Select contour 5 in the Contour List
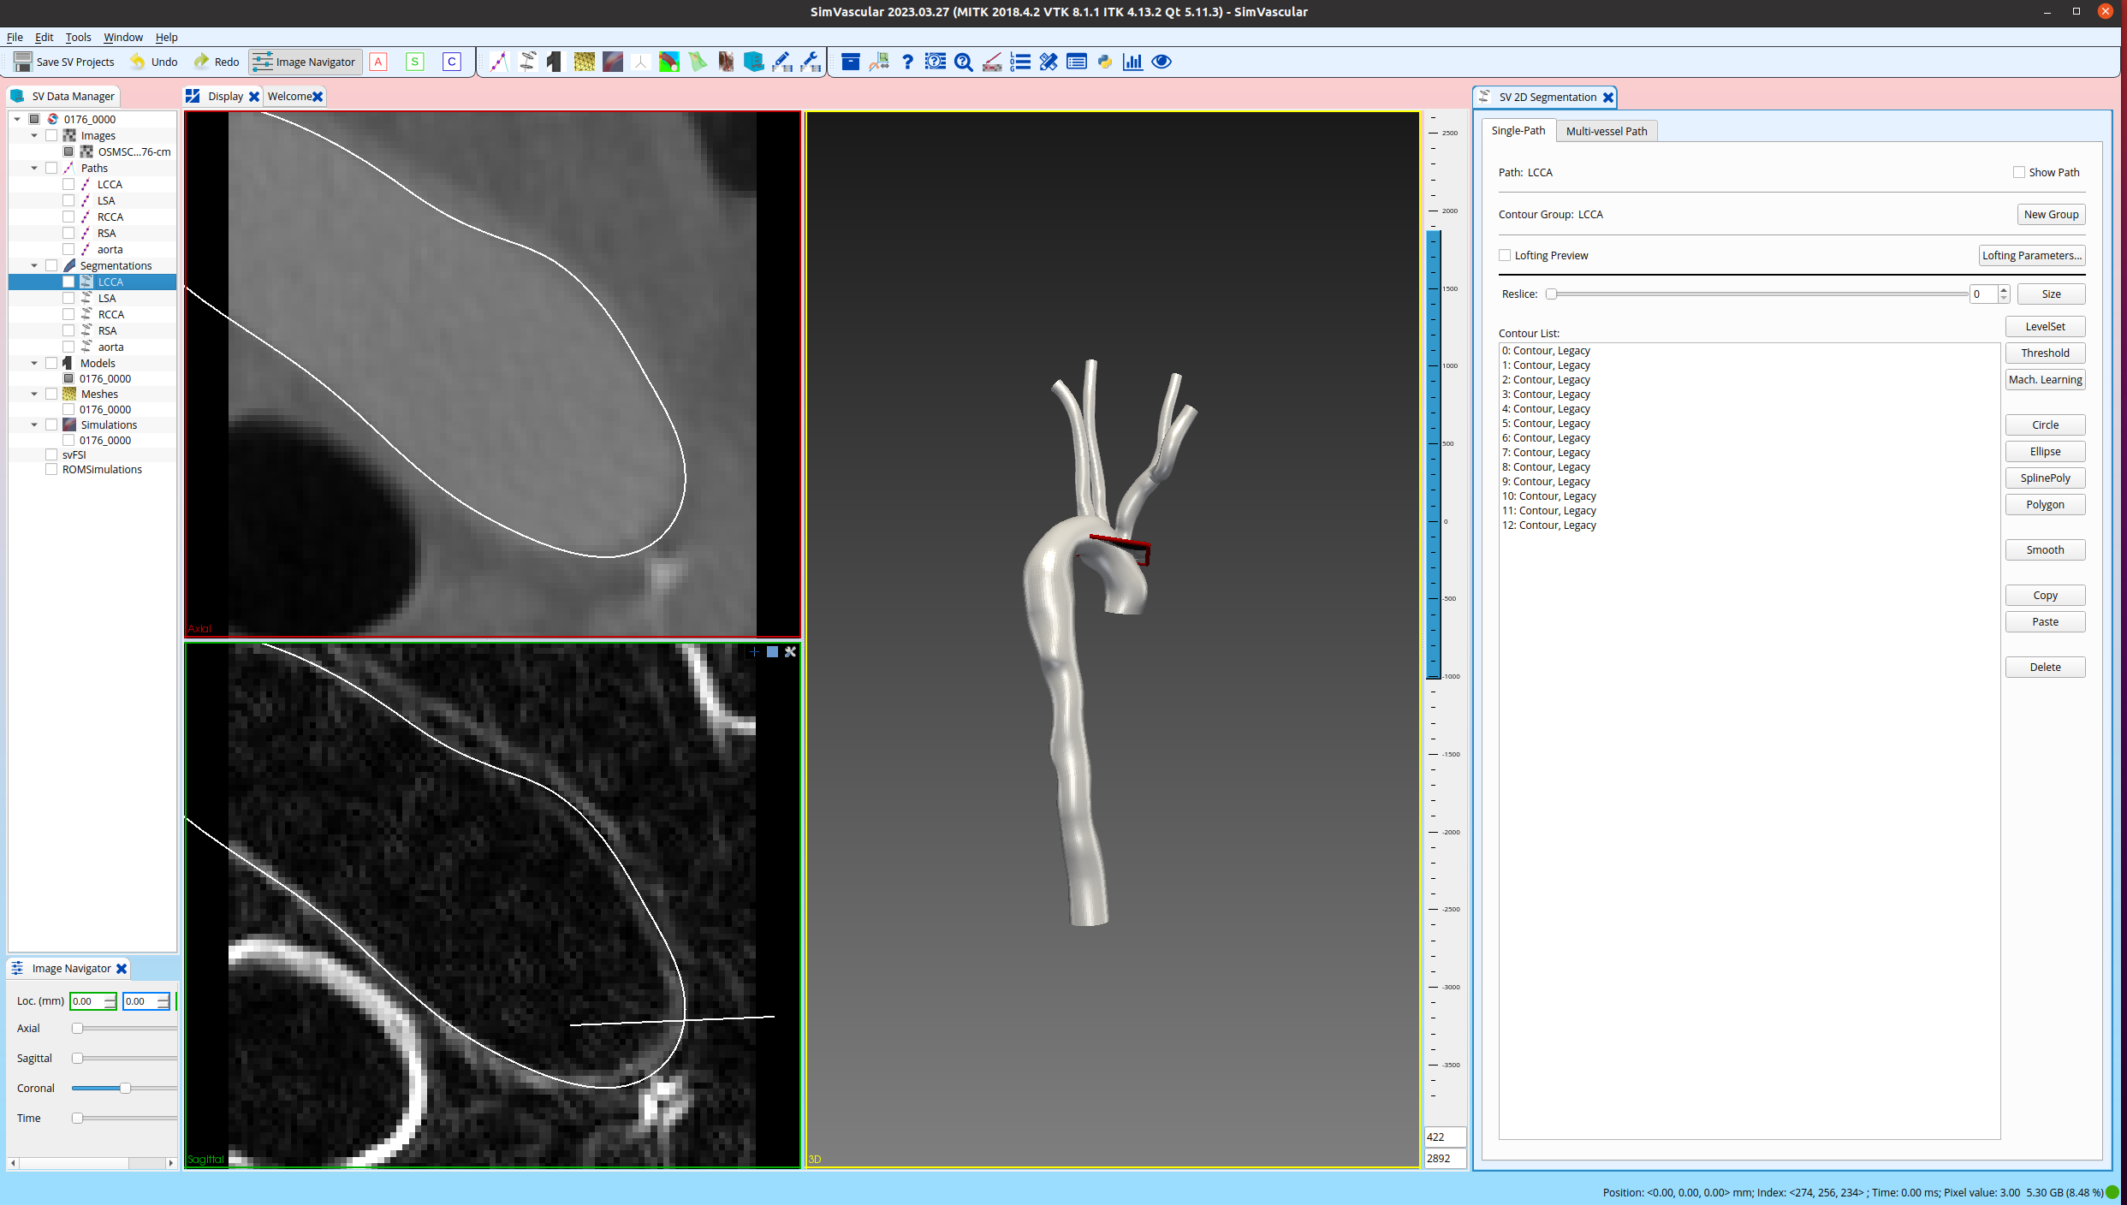 point(1546,423)
